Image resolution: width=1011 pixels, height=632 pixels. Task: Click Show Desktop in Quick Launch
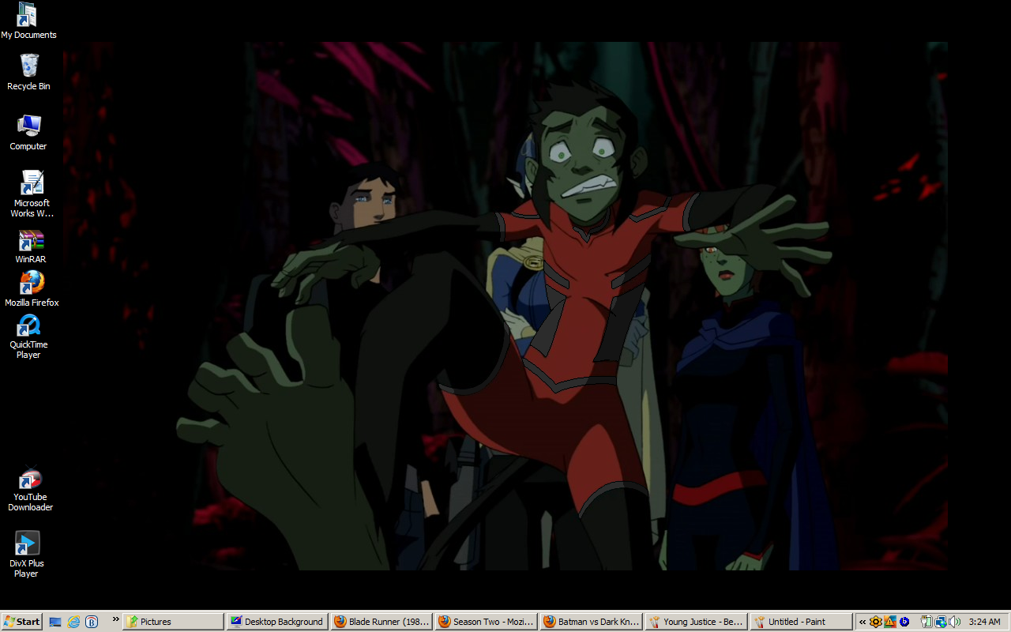pos(55,622)
